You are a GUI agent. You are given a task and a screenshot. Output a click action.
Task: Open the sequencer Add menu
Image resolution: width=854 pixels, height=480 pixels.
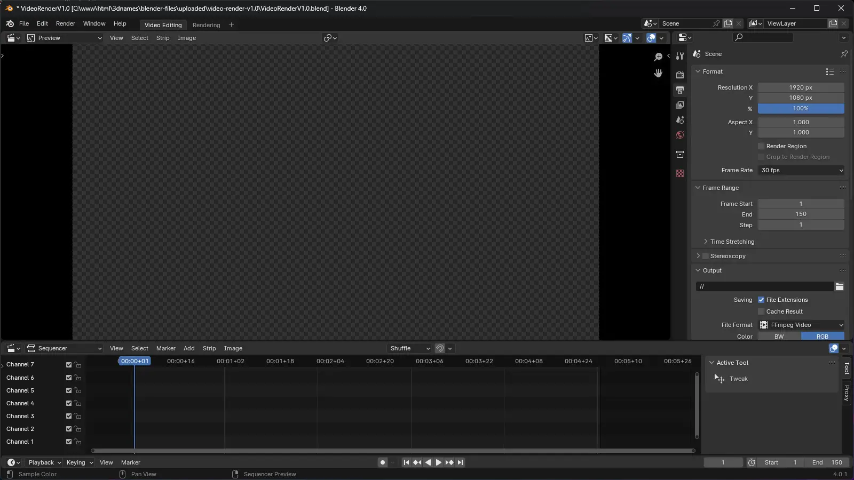click(x=189, y=348)
